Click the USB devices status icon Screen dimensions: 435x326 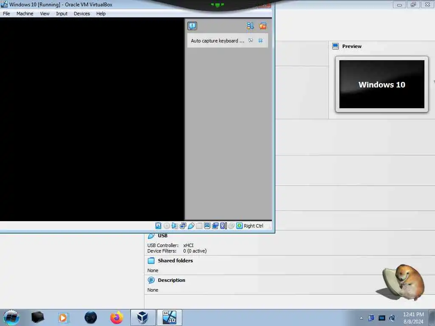coord(191,226)
